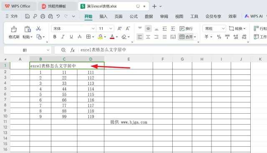The height and width of the screenshot is (153, 267).
Task: Click the Borders icon
Action: tap(88, 37)
